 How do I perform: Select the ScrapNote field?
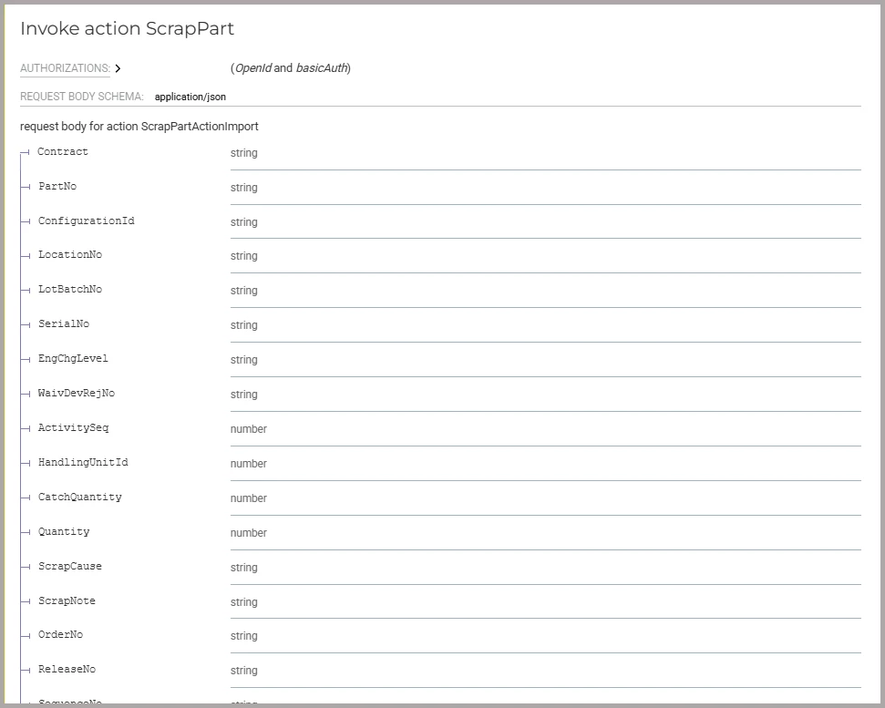67,601
